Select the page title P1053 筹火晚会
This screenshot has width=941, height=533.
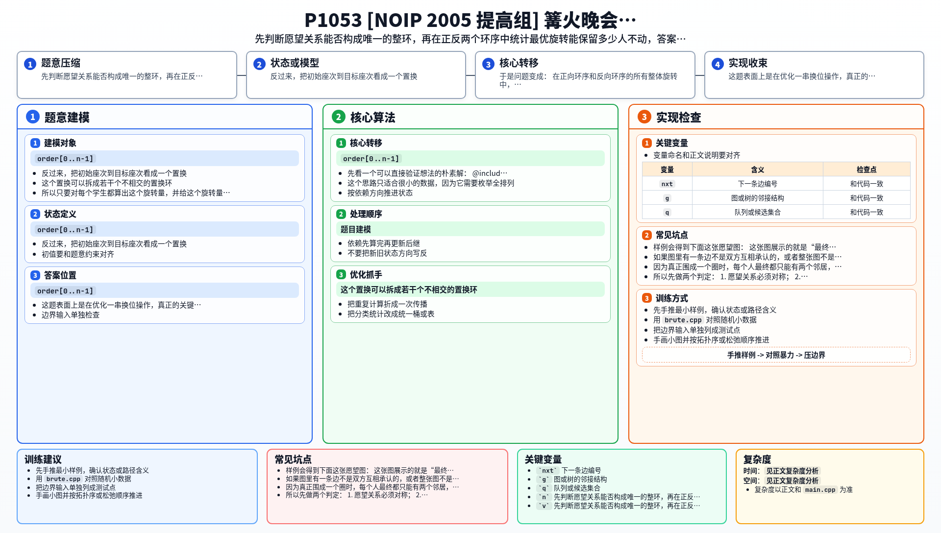click(470, 20)
